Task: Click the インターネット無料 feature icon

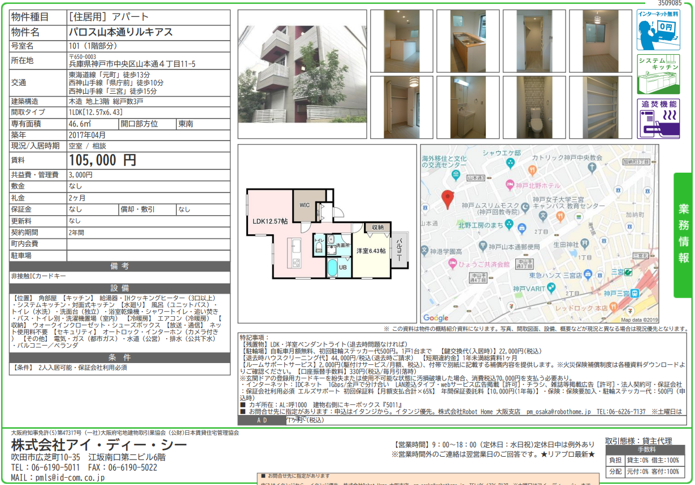Action: pos(658,30)
